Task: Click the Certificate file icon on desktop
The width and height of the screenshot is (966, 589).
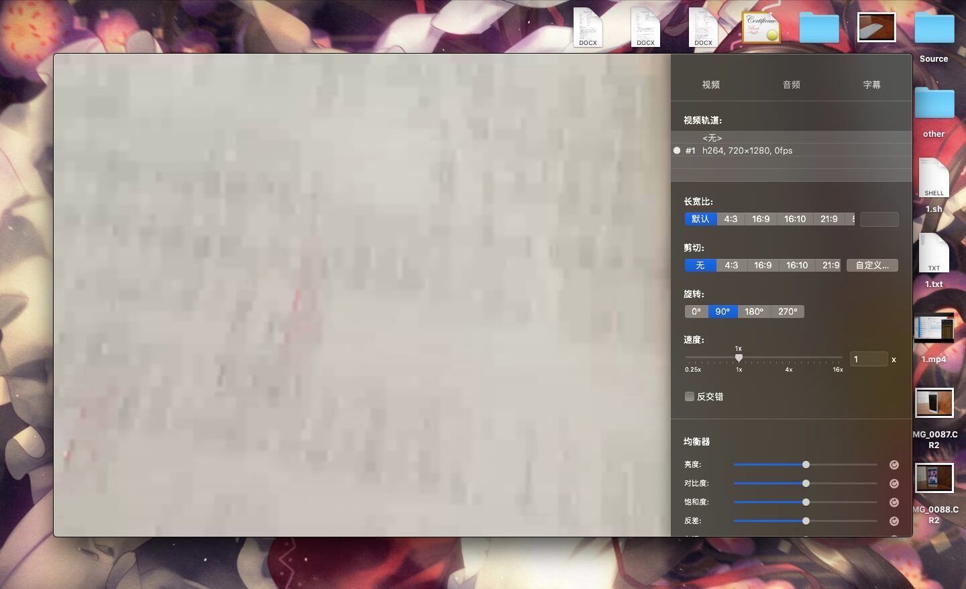Action: click(761, 28)
